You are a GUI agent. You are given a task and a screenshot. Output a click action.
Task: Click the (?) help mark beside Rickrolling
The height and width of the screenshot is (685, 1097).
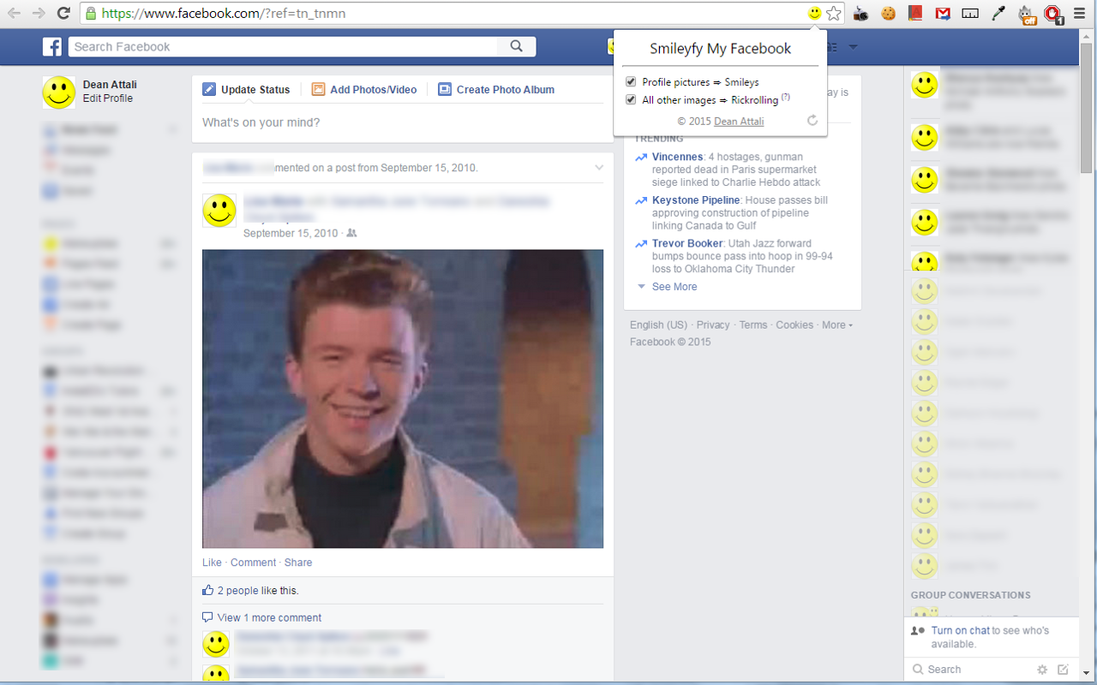[785, 98]
